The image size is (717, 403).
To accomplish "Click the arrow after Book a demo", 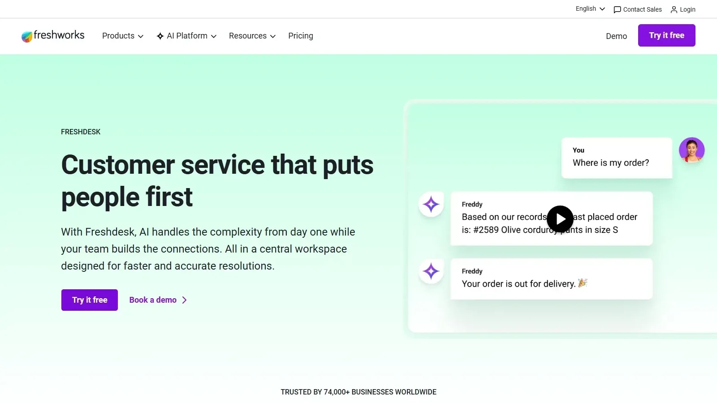I will tap(184, 300).
